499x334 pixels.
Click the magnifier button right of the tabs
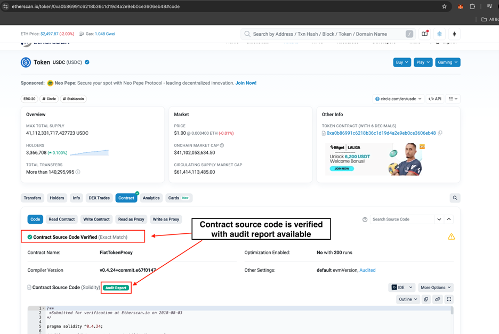(455, 198)
